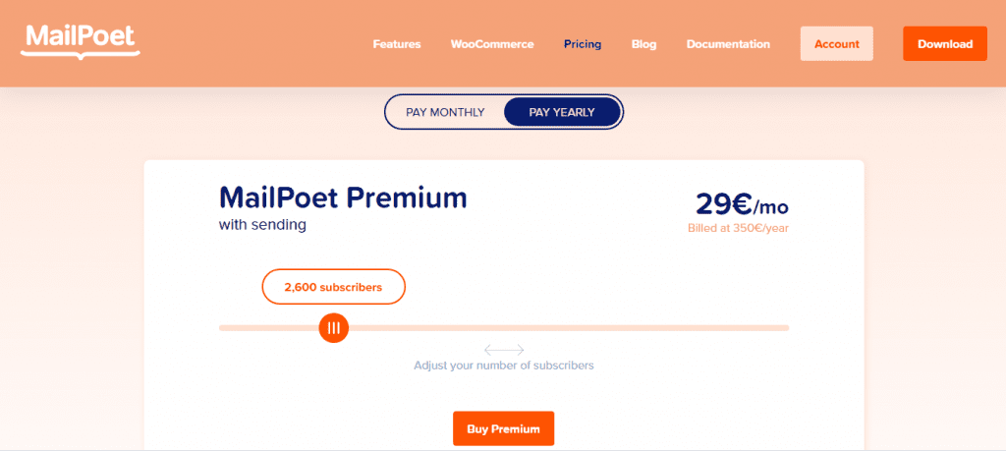Click the MailPoet logo
1006x451 pixels.
pos(81,41)
